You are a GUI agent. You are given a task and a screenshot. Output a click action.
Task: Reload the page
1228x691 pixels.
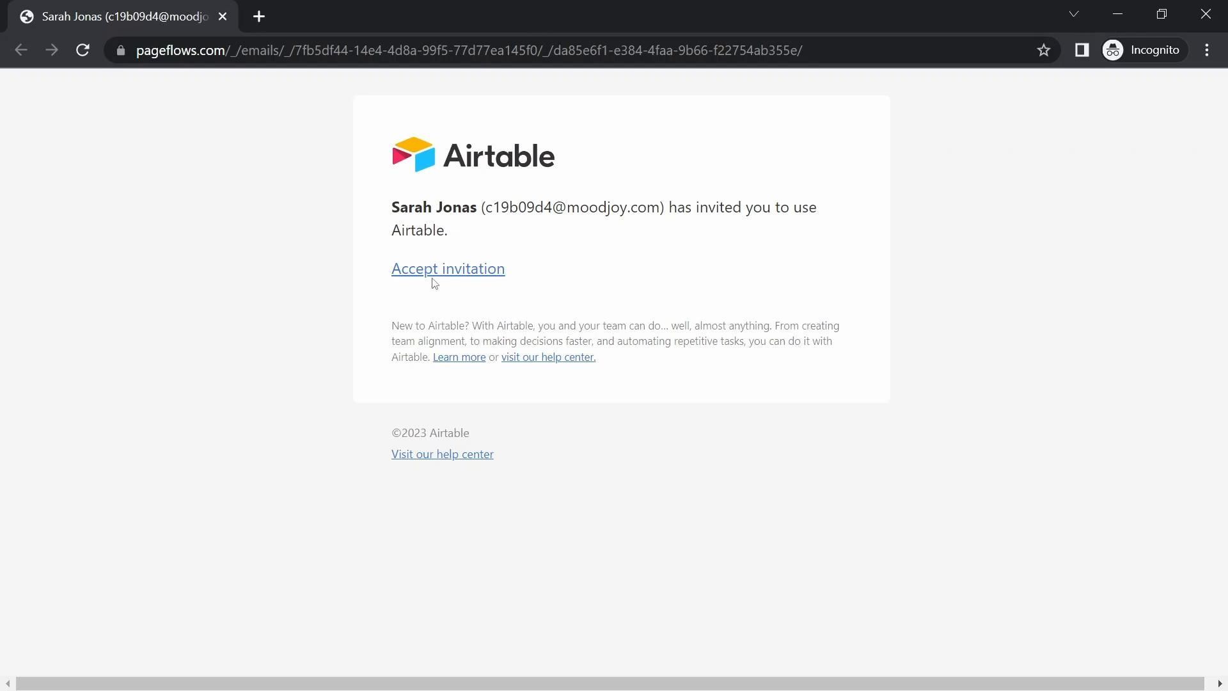tap(83, 50)
